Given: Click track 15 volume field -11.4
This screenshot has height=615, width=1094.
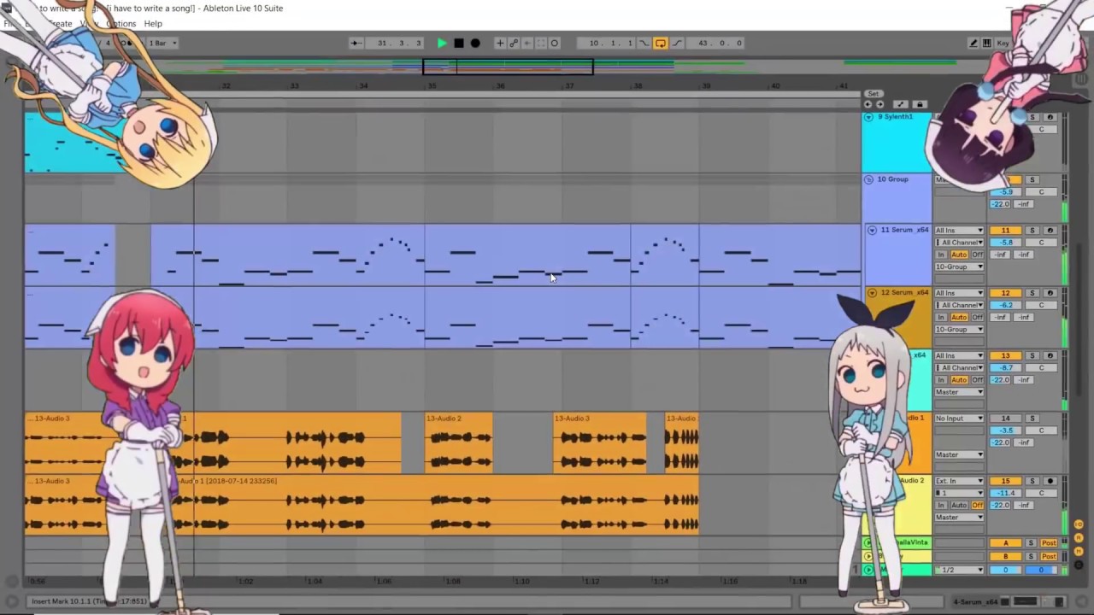Looking at the screenshot, I should click(x=1006, y=493).
